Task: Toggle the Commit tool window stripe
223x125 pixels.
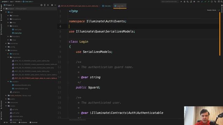Action: [1, 17]
